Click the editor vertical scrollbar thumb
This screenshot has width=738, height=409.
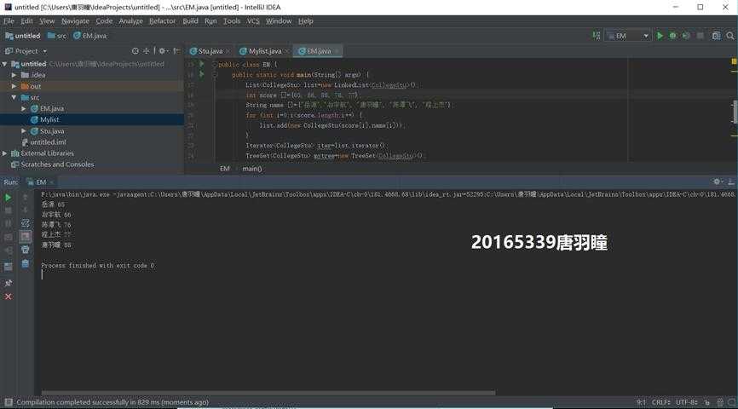point(735,112)
